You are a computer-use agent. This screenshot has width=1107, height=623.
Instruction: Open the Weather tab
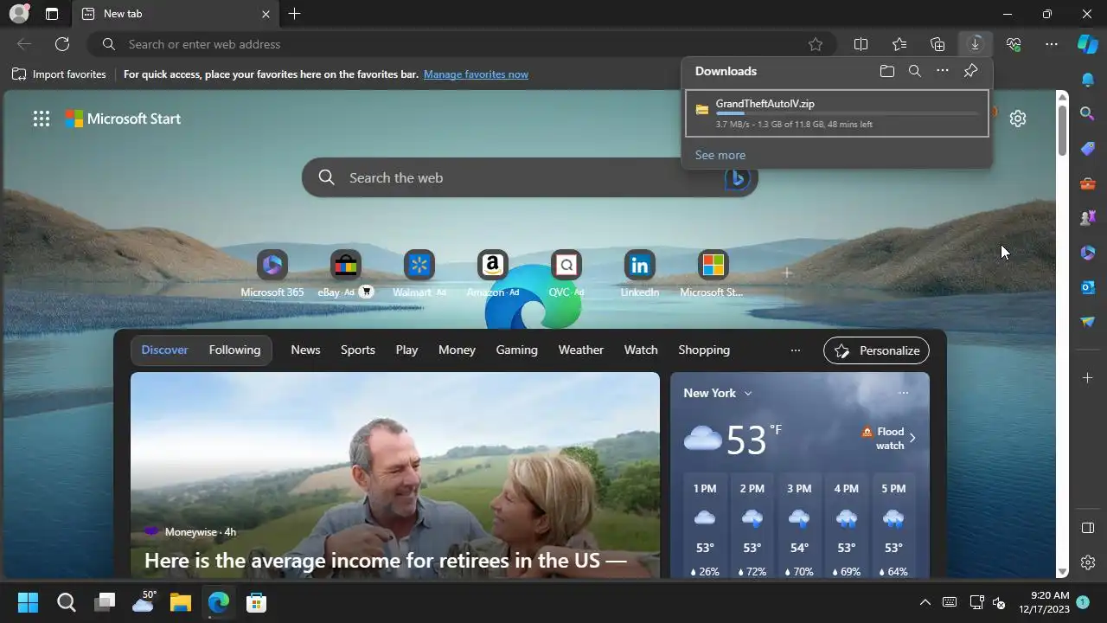(x=581, y=350)
